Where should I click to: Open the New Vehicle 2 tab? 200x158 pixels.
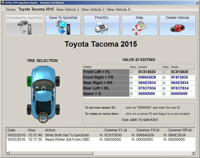coord(68,9)
